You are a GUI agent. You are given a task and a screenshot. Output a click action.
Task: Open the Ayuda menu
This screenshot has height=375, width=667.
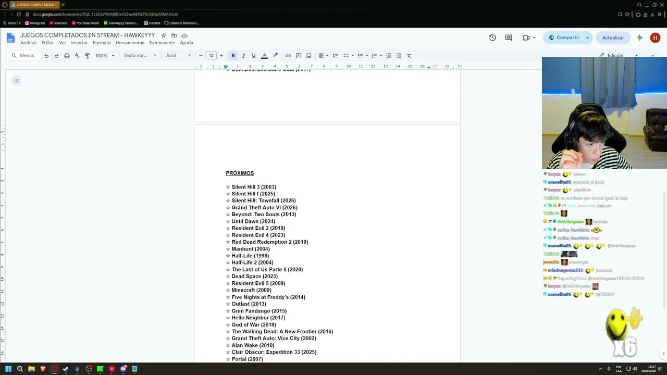pyautogui.click(x=187, y=43)
